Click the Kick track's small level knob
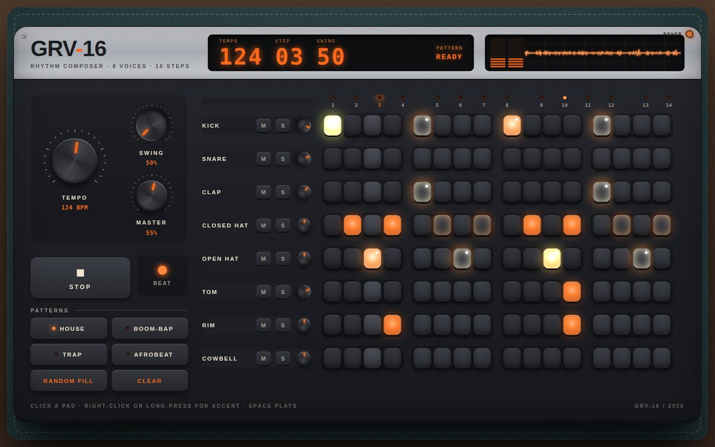 point(304,126)
